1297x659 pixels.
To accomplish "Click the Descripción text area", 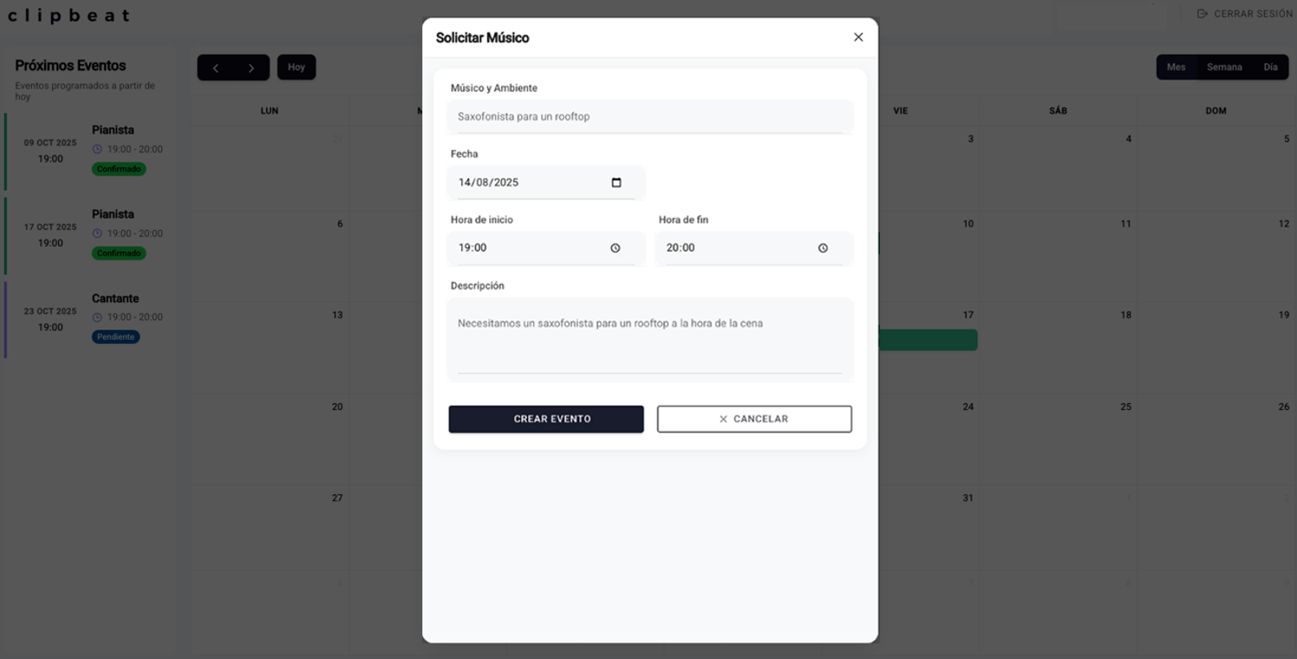I will [x=649, y=338].
